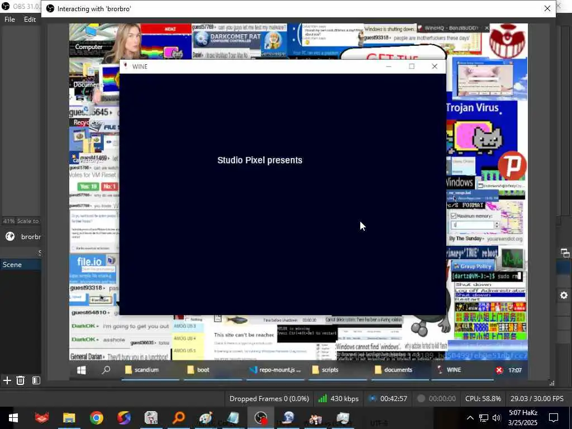Open the volume speaker tray icon

click(x=497, y=418)
